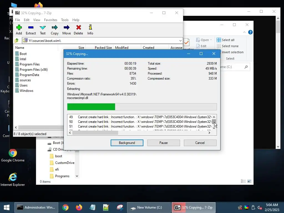
Task: Click the Y:\sources\boot.wim\ path field
Action: point(102,40)
